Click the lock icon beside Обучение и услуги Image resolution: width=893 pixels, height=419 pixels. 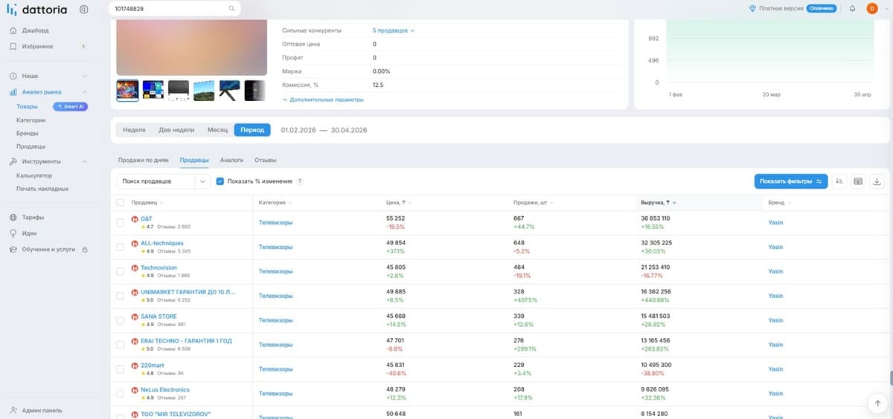coord(84,250)
